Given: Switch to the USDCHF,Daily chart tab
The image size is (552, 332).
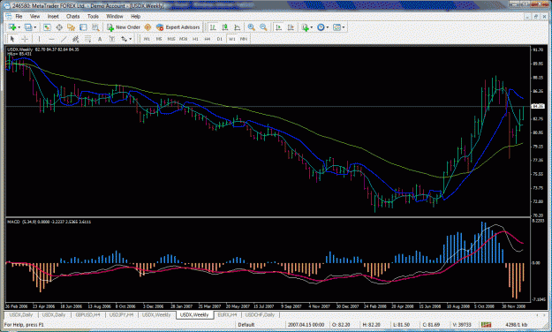Looking at the screenshot, I should coord(260,314).
